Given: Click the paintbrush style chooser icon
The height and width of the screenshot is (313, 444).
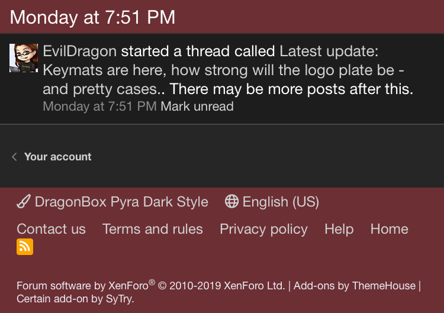Looking at the screenshot, I should [x=24, y=202].
